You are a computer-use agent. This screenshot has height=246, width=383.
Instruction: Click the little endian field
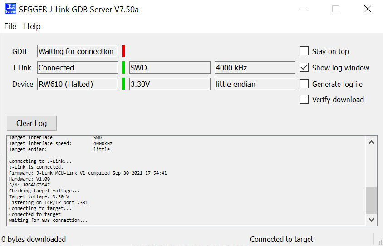pyautogui.click(x=255, y=84)
